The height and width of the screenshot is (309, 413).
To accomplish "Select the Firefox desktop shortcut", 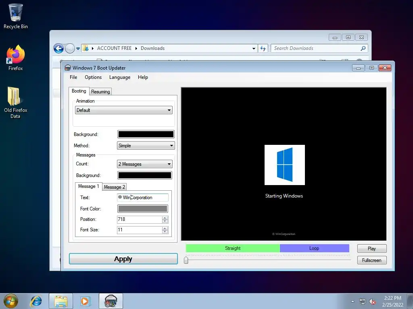I will click(x=16, y=58).
